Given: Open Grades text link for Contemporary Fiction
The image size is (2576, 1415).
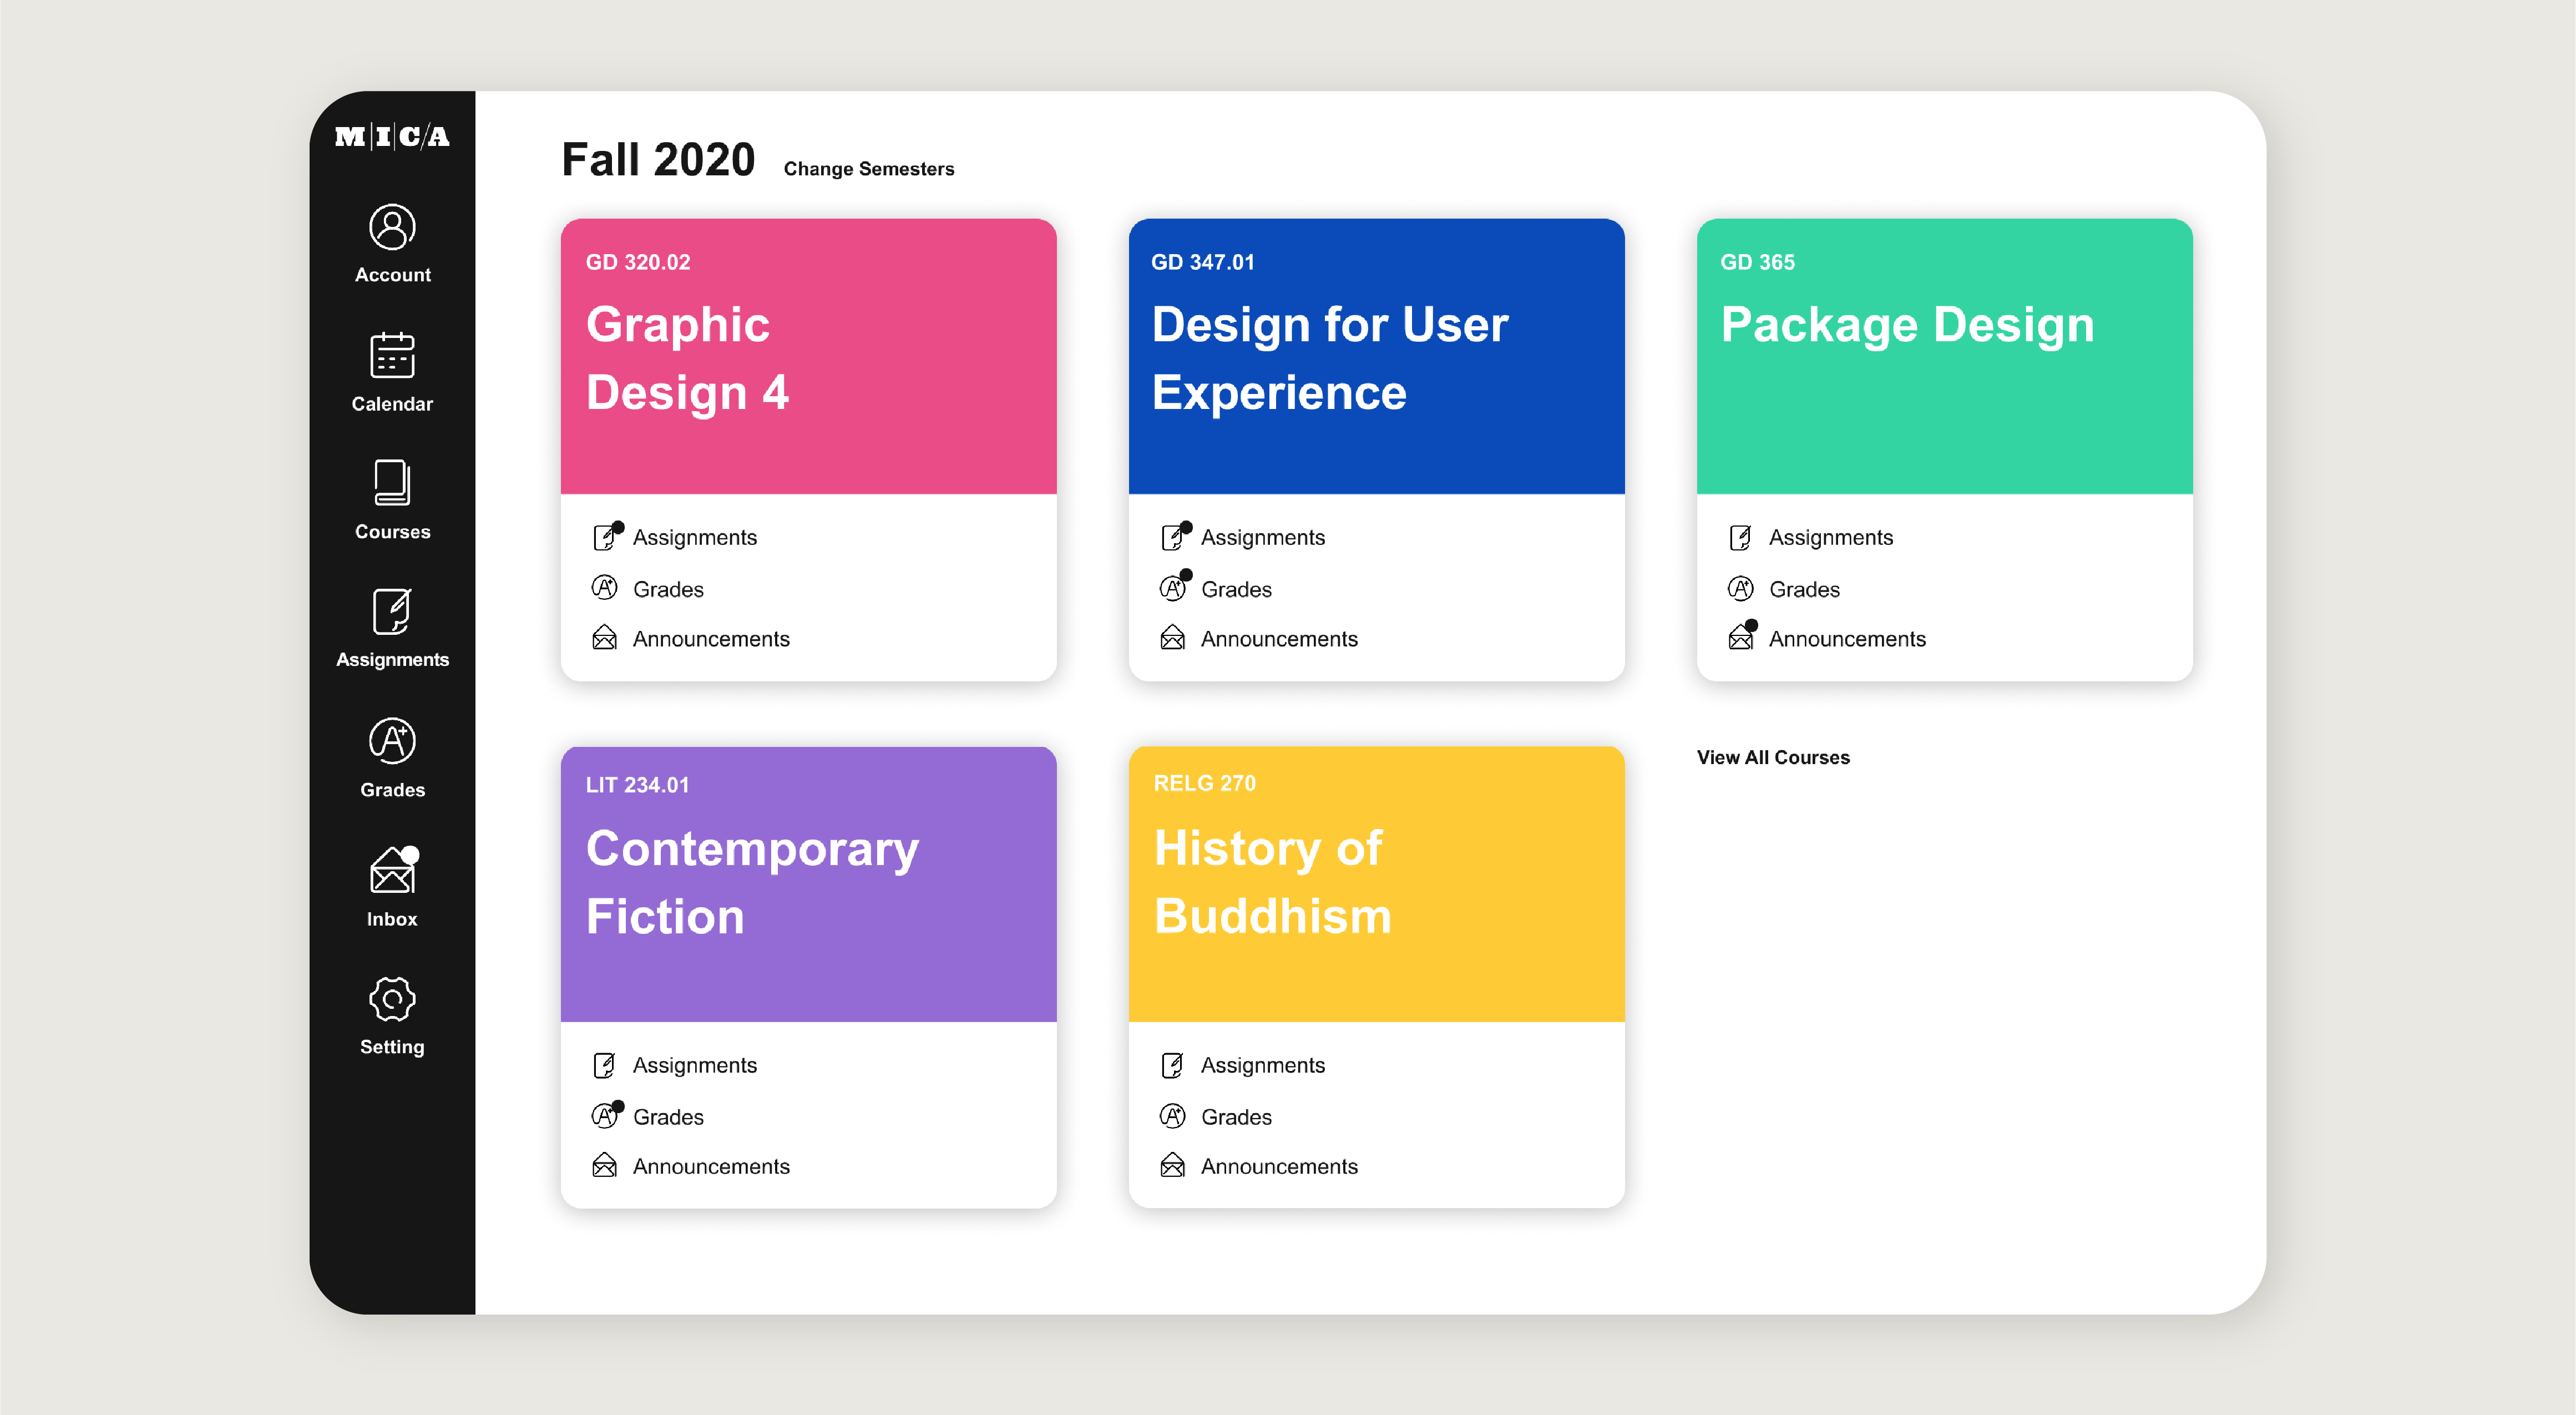Looking at the screenshot, I should 668,1117.
